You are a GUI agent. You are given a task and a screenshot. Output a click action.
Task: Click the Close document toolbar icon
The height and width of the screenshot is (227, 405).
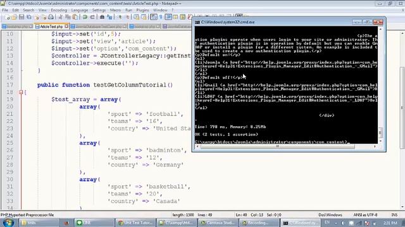[x=37, y=17]
